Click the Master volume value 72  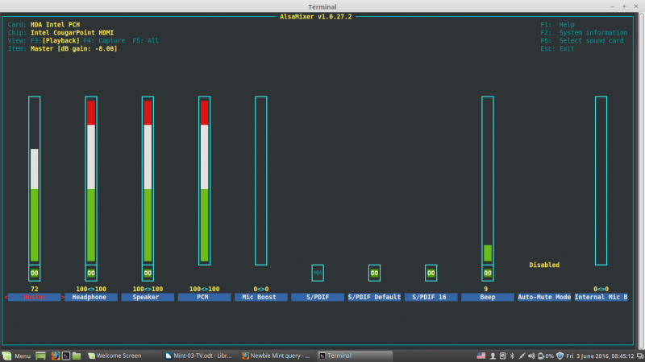click(35, 289)
